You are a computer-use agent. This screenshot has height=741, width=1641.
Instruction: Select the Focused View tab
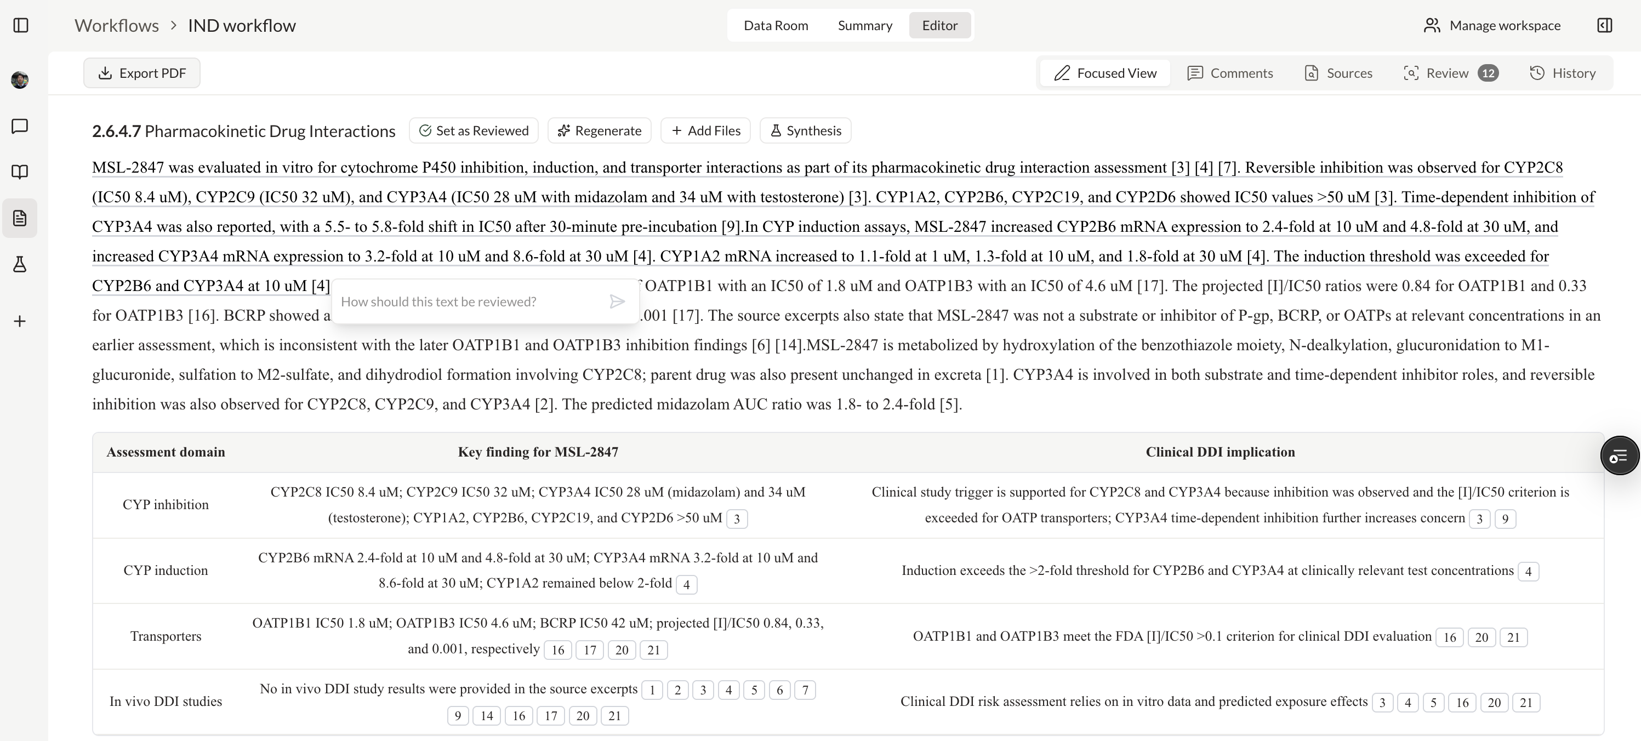coord(1106,73)
